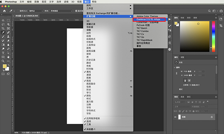Click the Home icon in options bar
This screenshot has width=224, height=134.
tap(4, 11)
